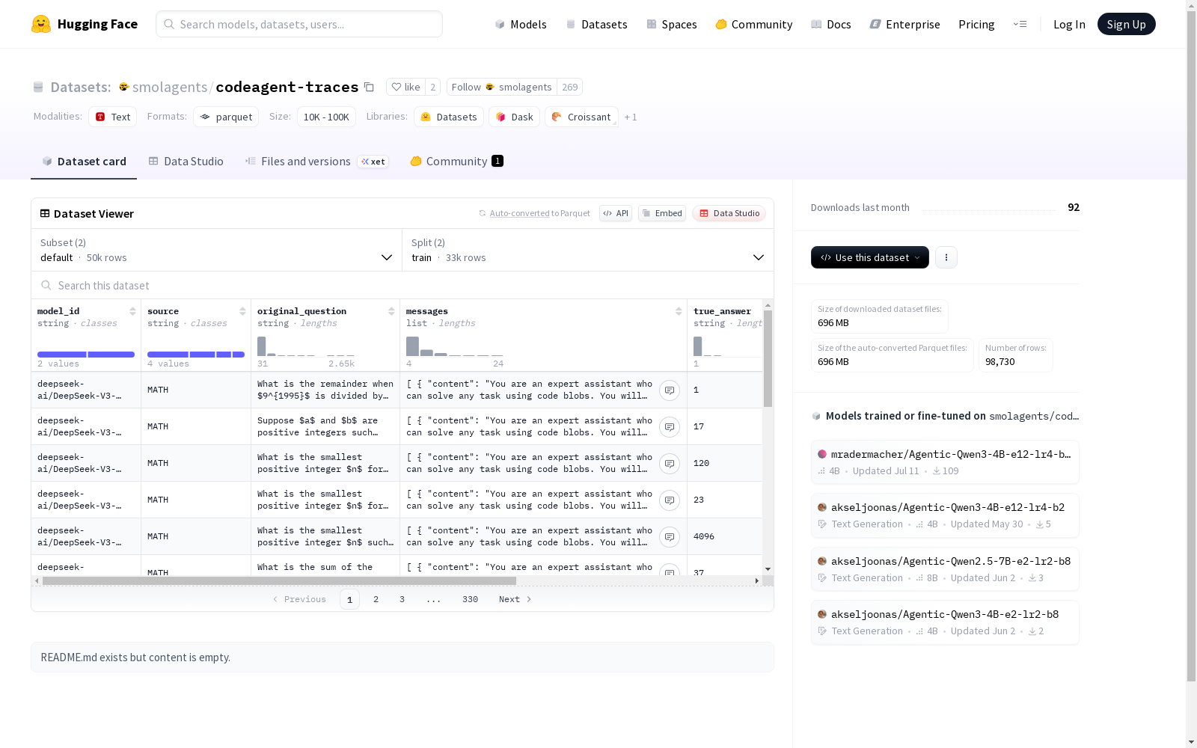This screenshot has height=748, width=1197.
Task: Click the Auto-converted link
Action: [519, 213]
